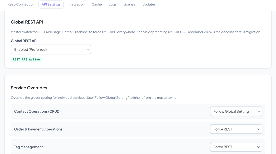Switch to the Cache tab

pyautogui.click(x=97, y=4)
